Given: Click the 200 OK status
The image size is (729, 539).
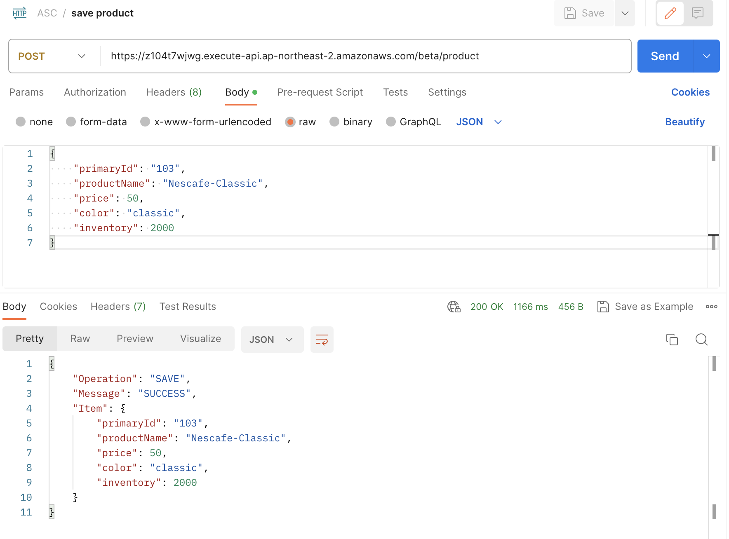Looking at the screenshot, I should click(487, 307).
